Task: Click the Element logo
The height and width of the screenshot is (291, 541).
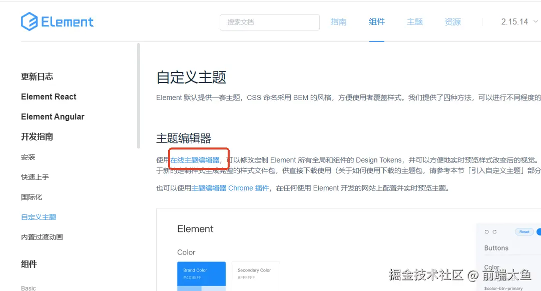Action: [x=57, y=21]
